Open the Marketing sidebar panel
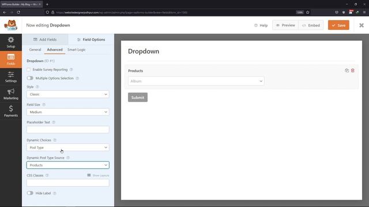The image size is (369, 207). tap(11, 94)
